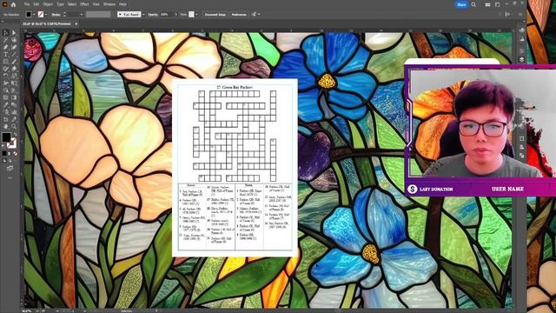
Task: Pick the Eyedropper tool
Action: (x=6, y=104)
